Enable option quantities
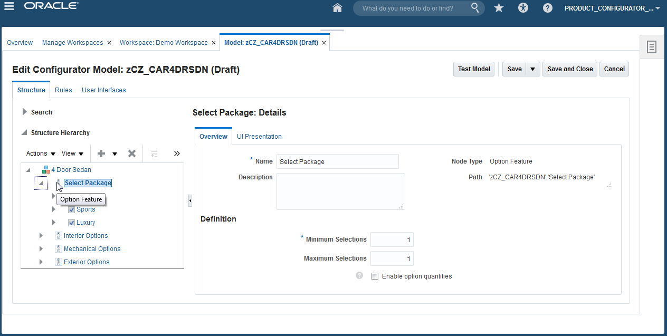667x336 pixels. coord(375,276)
